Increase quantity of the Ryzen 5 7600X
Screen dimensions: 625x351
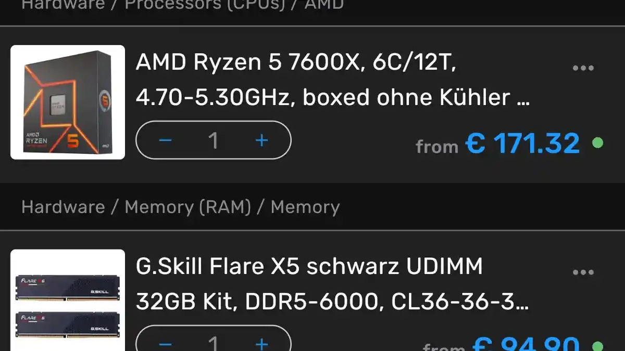261,140
